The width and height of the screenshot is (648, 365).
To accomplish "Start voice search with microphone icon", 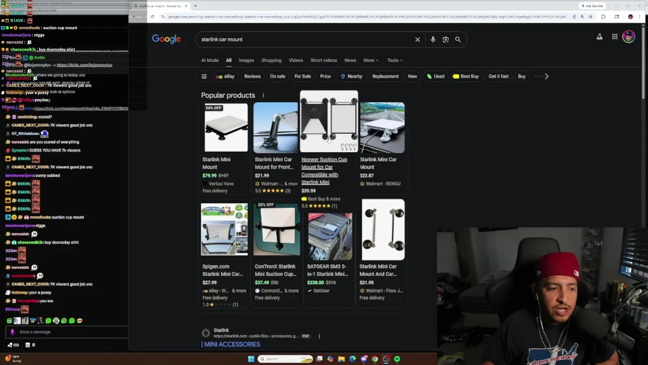I will click(x=432, y=40).
